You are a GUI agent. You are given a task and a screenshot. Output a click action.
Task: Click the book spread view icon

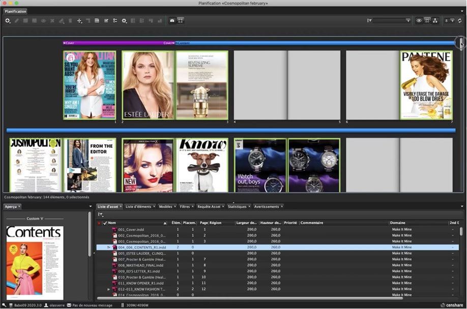click(x=172, y=20)
